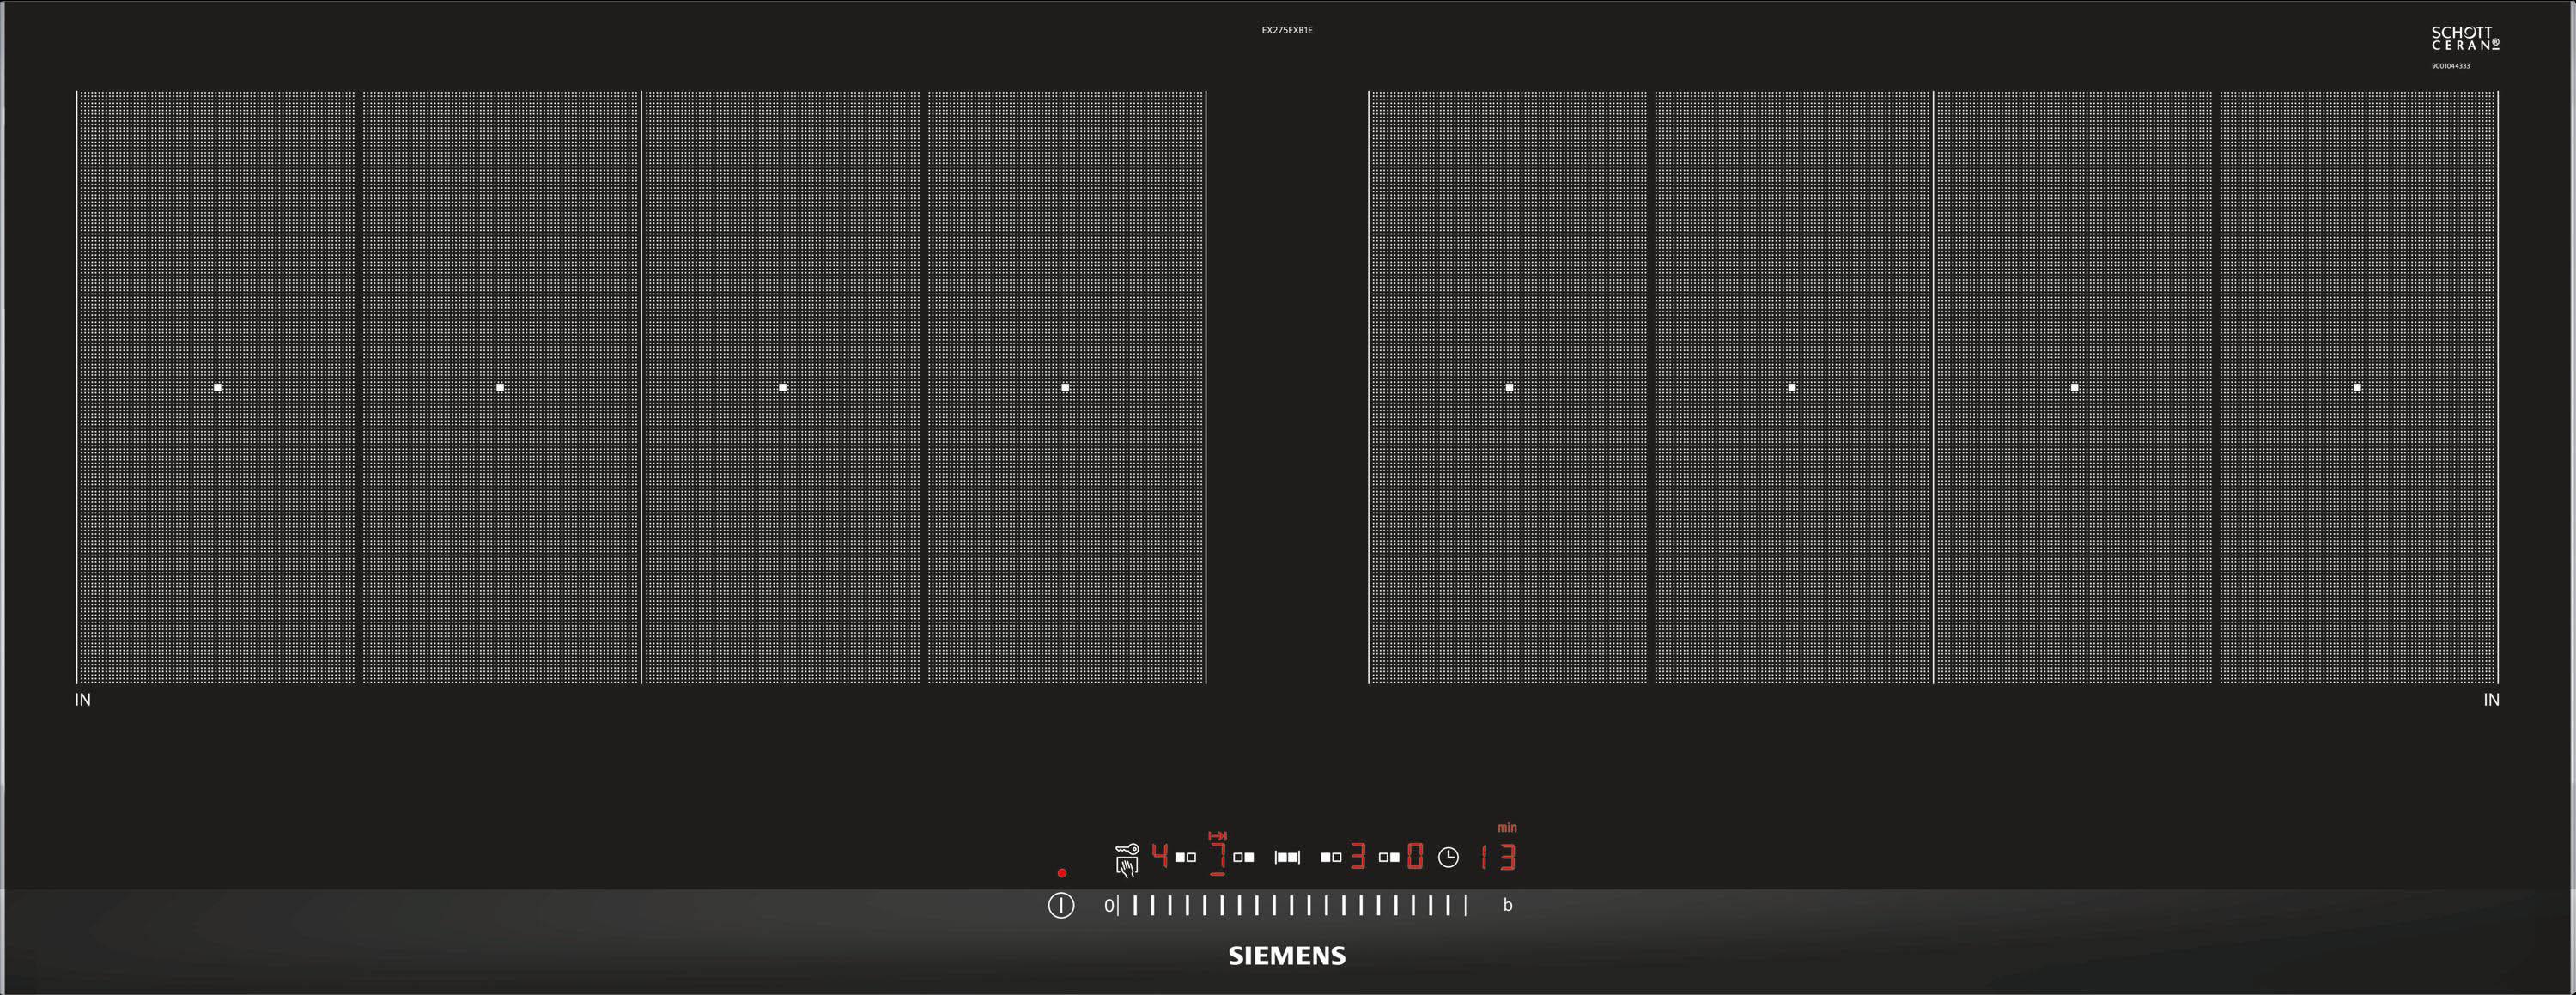This screenshot has height=995, width=2576.
Task: Click center marker of leftmost cooking zone
Action: (217, 387)
